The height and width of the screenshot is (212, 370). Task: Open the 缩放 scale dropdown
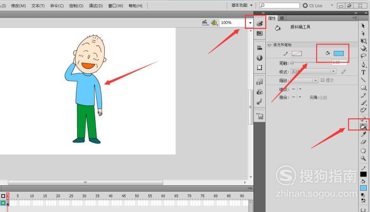[x=315, y=80]
